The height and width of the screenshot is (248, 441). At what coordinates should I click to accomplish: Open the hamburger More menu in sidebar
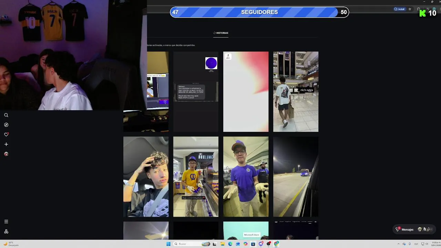tap(6, 222)
